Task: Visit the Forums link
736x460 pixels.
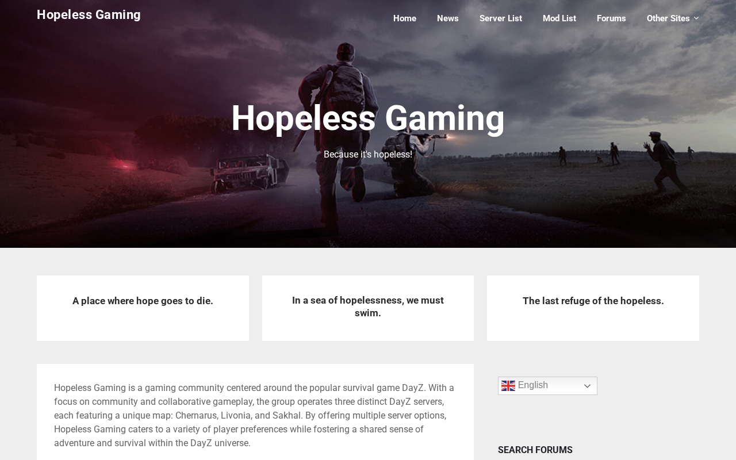Action: tap(611, 18)
